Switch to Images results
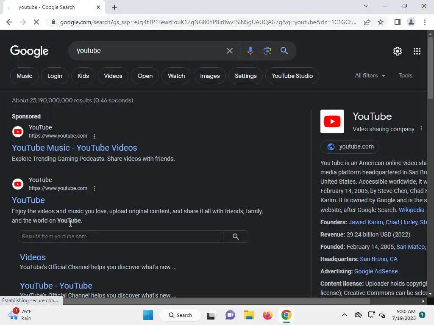This screenshot has width=434, height=325. pyautogui.click(x=210, y=76)
